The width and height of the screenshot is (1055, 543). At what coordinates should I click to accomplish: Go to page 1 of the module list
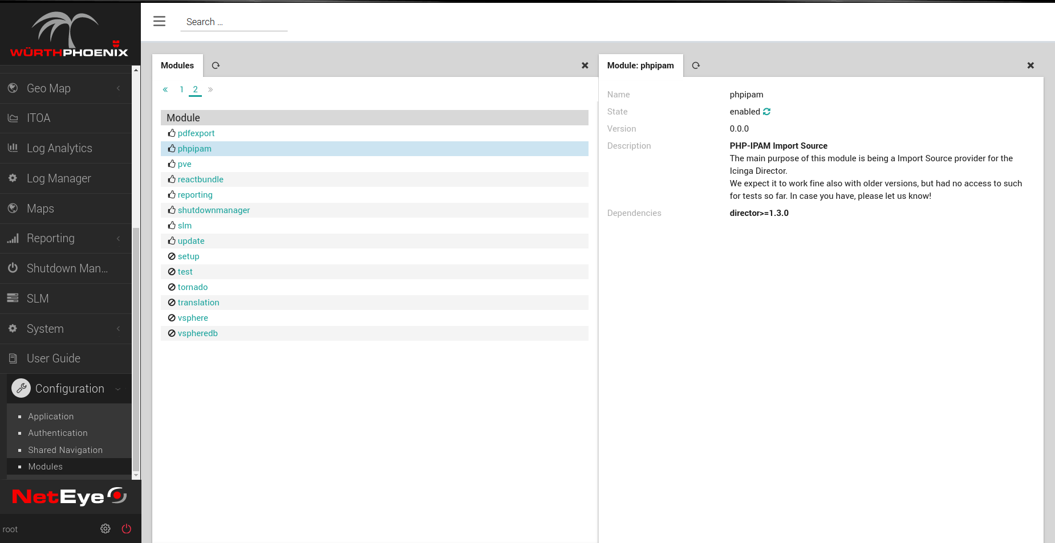click(181, 89)
